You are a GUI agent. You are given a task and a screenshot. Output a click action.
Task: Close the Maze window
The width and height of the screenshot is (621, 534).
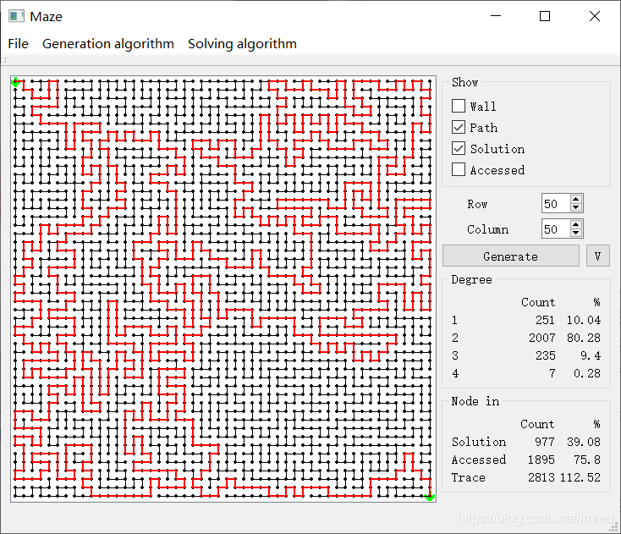[x=595, y=16]
